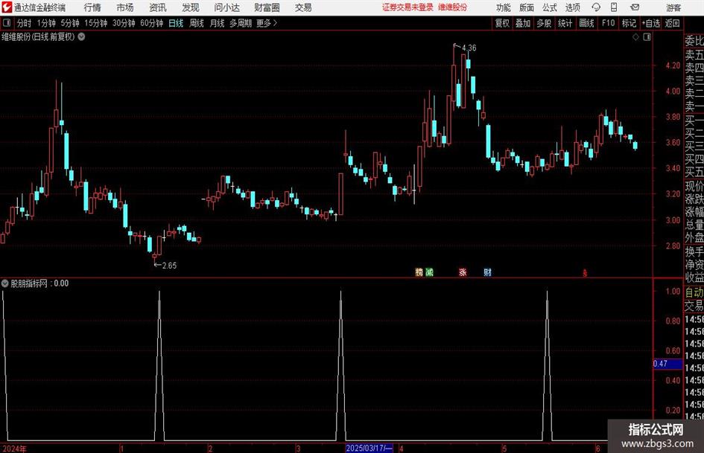Click the 2024年 label on the time axis

click(14, 449)
